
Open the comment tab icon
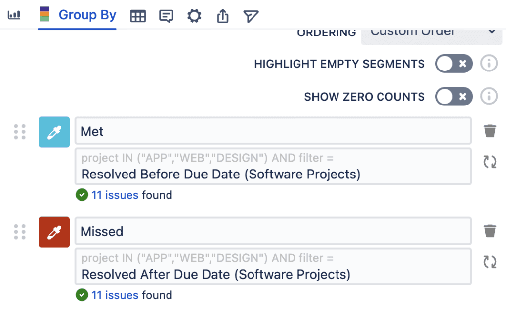click(x=166, y=16)
